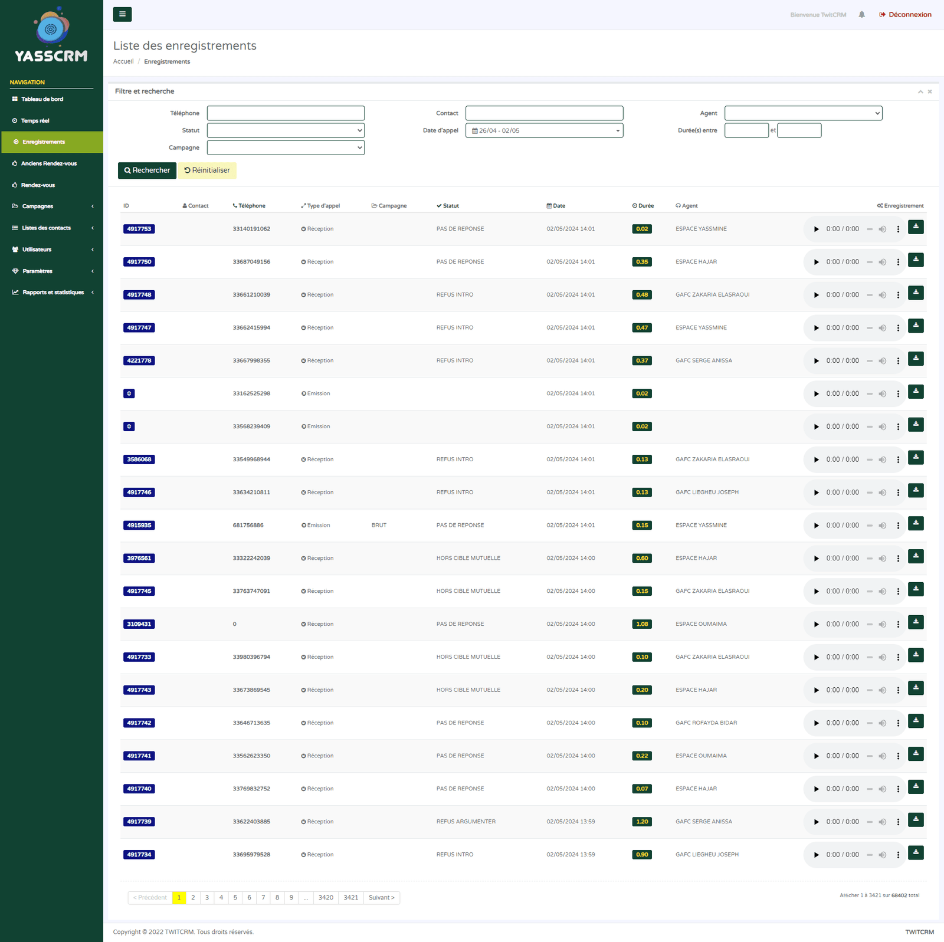Image resolution: width=944 pixels, height=942 pixels.
Task: Play the recording for ID 4917750
Action: [x=817, y=262]
